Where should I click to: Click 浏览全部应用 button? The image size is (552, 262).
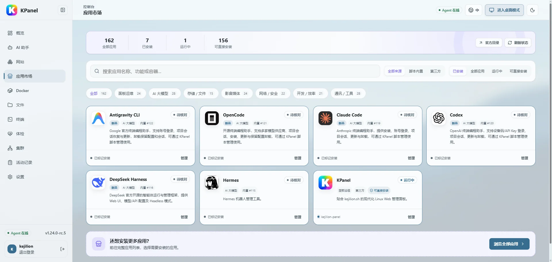click(x=509, y=244)
